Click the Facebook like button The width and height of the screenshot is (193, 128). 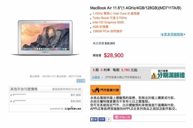(x=94, y=119)
